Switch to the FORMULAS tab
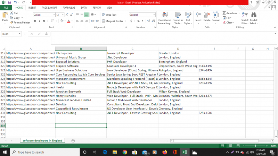 click(69, 8)
